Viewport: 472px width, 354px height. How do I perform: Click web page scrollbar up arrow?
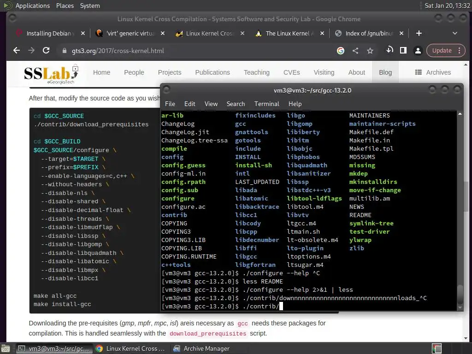coord(466,65)
